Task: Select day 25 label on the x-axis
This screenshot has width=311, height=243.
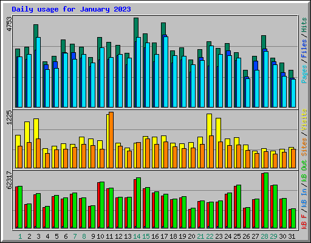Action: coord(237,236)
